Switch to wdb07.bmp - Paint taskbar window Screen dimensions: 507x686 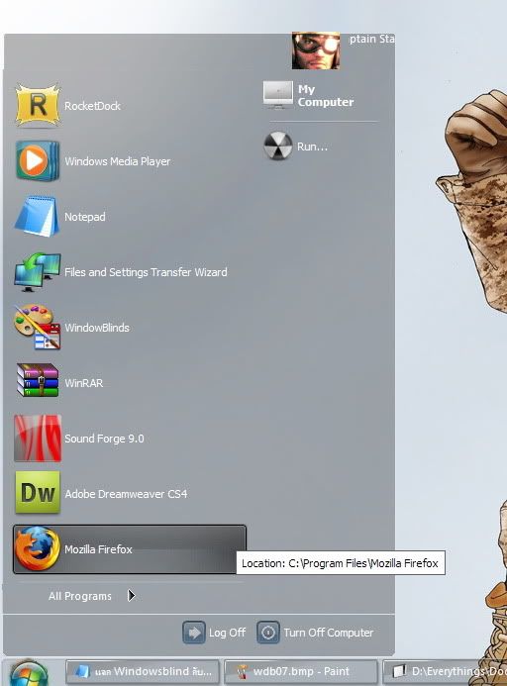pos(301,672)
